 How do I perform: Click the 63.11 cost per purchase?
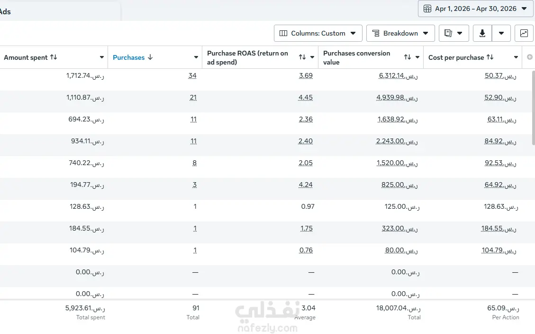pos(502,119)
